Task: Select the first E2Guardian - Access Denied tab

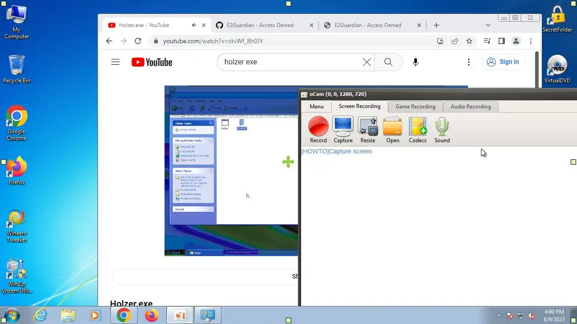Action: pos(260,25)
